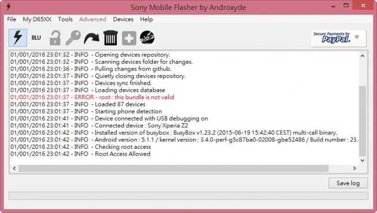Viewport: 377px width, 213px height.
Task: Click the 'Devices sync finished' log line
Action: pyautogui.click(x=81, y=83)
